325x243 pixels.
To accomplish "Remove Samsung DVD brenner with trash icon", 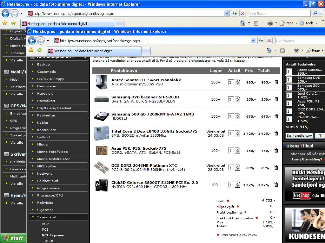I will point(276,99).
